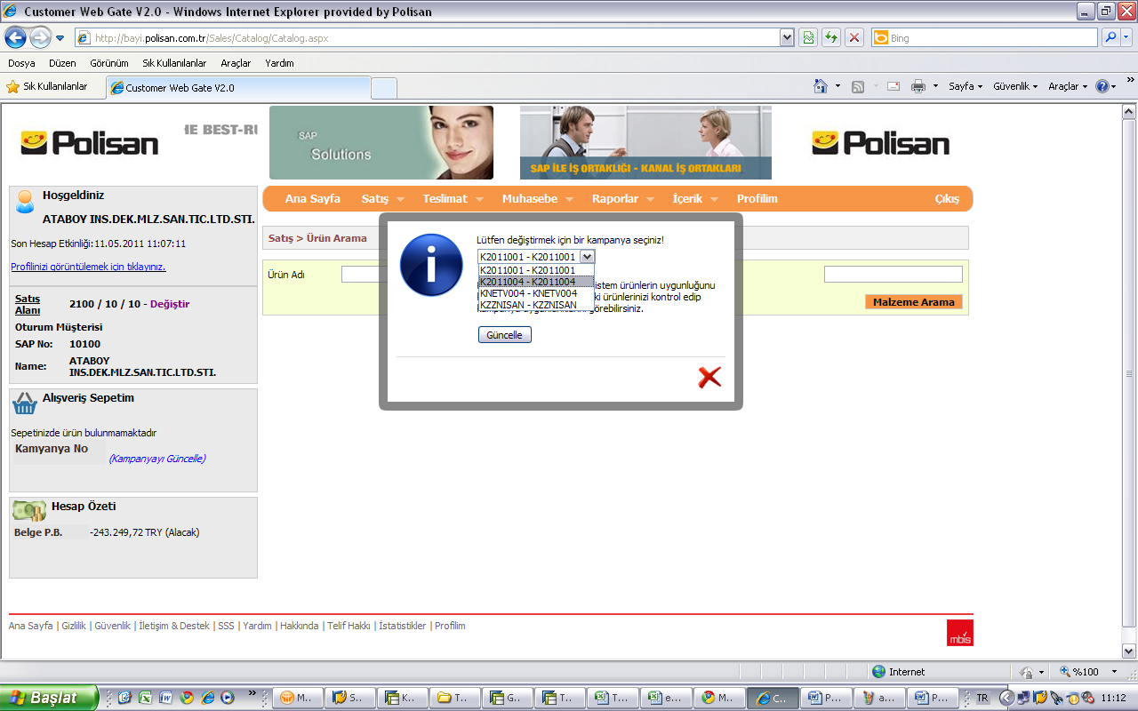Expand the Teslimat navigation menu

(453, 199)
